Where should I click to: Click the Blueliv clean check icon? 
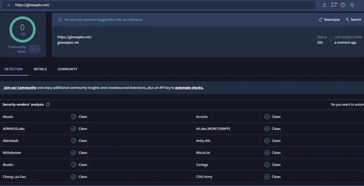[x=74, y=165]
